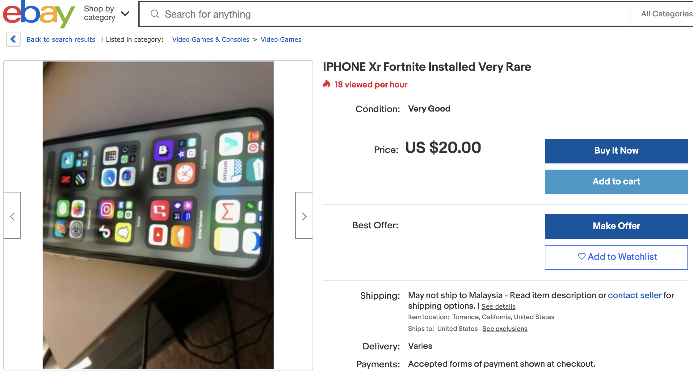Click the eBay logo
693x376 pixels.
pos(39,14)
